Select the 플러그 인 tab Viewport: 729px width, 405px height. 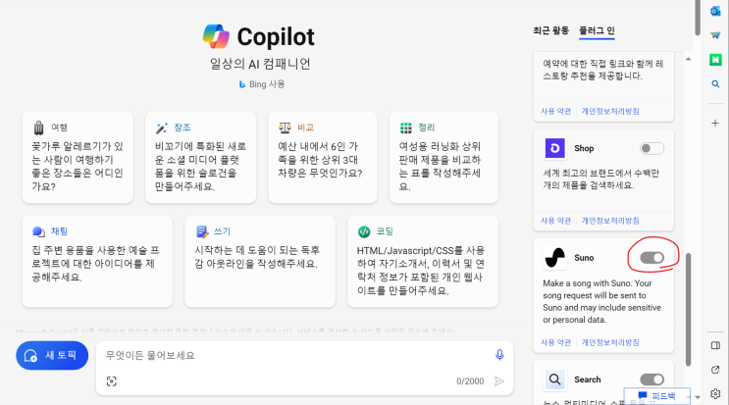[x=597, y=30]
